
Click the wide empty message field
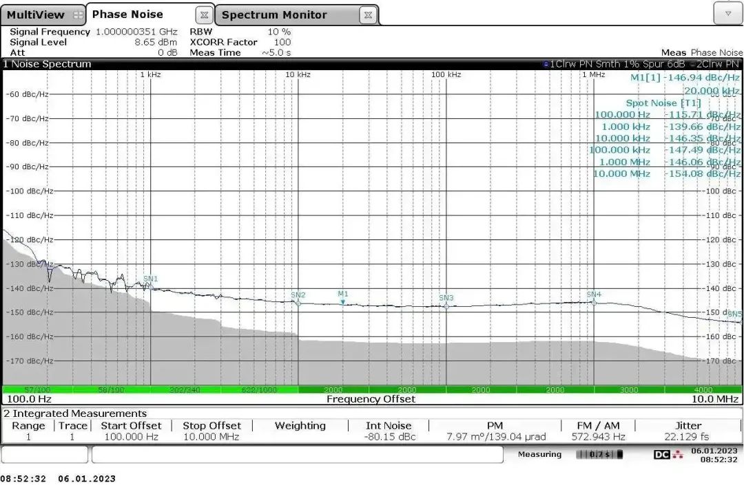[x=297, y=454]
